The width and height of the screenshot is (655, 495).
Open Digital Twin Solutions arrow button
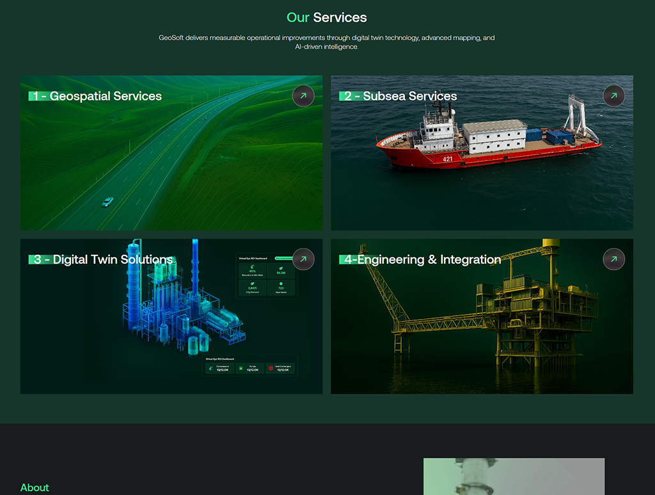pyautogui.click(x=303, y=259)
